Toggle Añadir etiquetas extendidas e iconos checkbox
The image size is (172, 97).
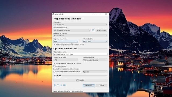[x=54, y=69]
